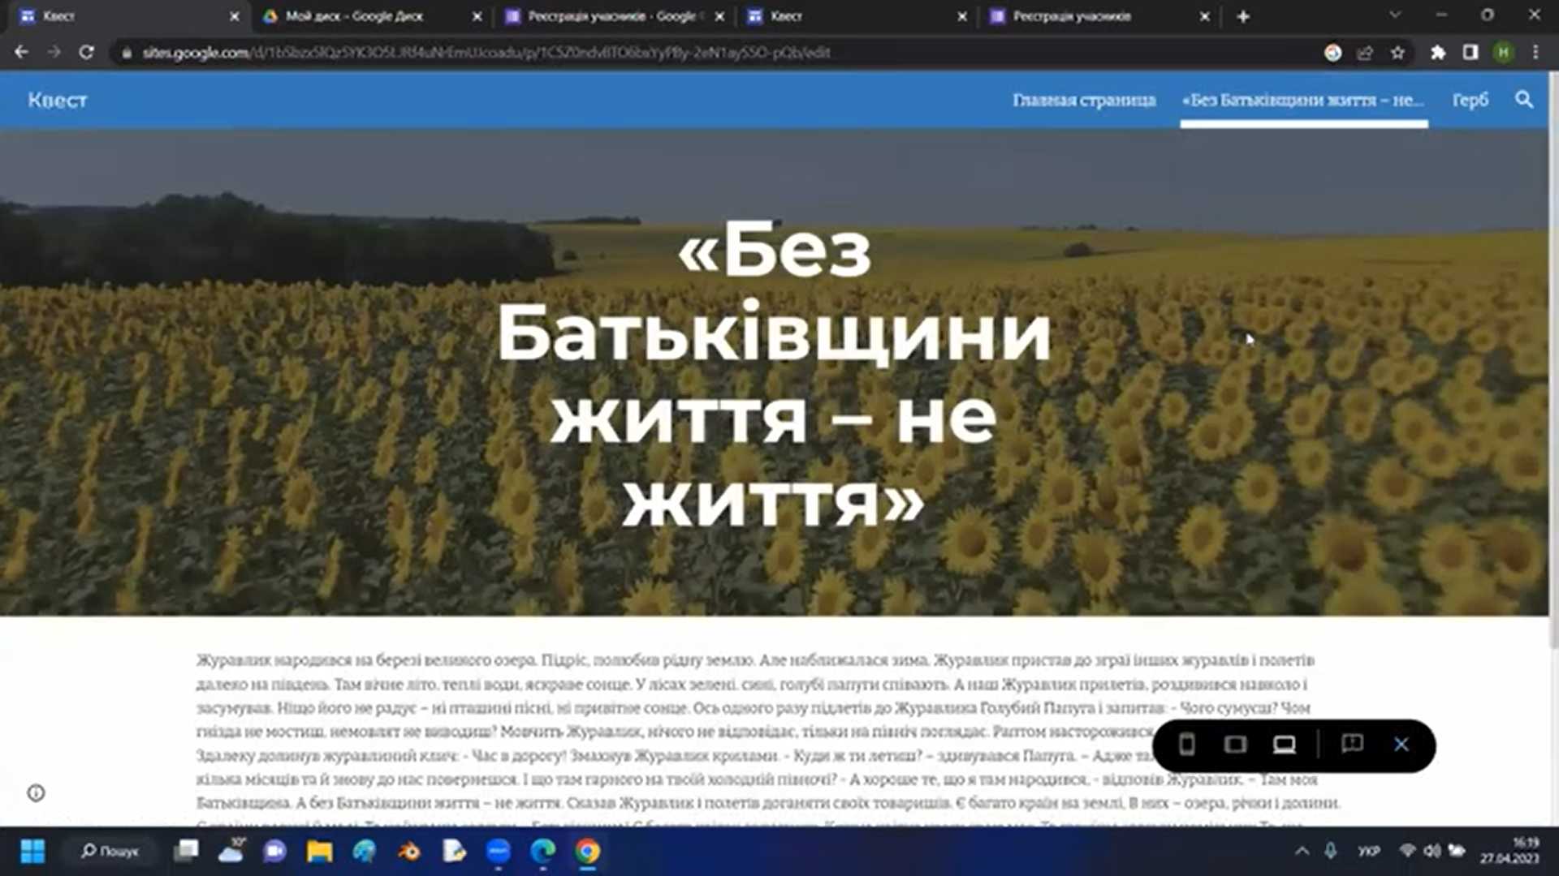Click the comments icon in preview bar
The width and height of the screenshot is (1559, 876).
(1352, 744)
